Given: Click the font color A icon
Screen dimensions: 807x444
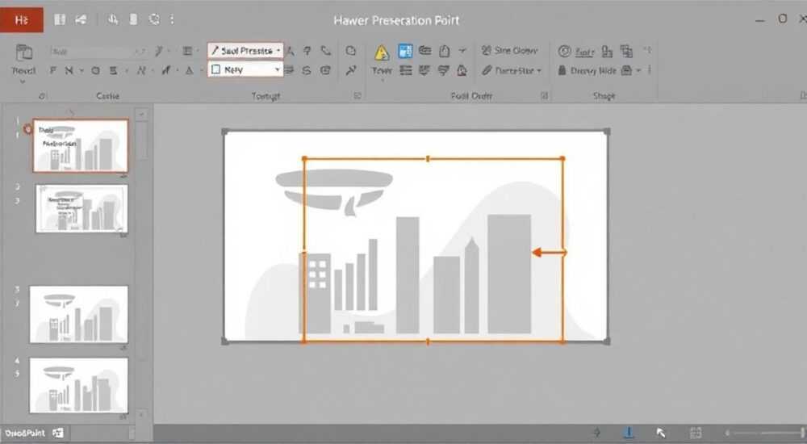Looking at the screenshot, I should click(x=190, y=70).
